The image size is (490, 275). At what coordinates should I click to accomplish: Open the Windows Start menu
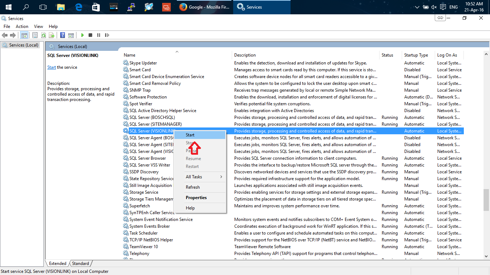pos(8,7)
